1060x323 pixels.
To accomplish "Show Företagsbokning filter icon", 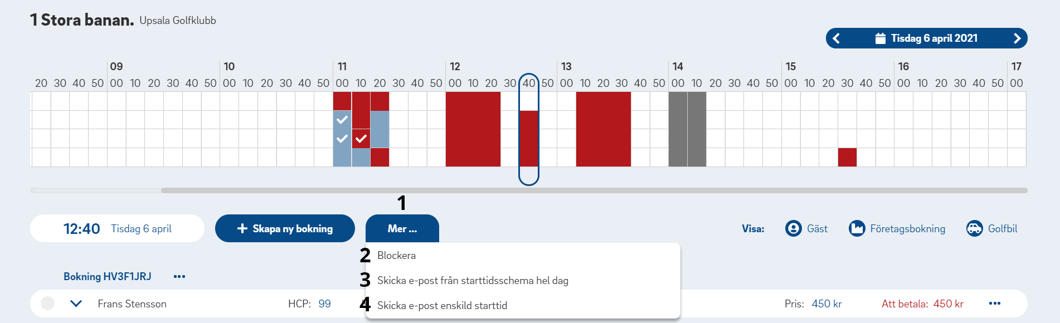I will pos(857,228).
